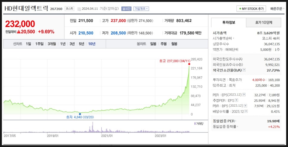Viewport: 288px width, 147px height.
Task: Click the 상한가 274,500 text
Action: pos(140,21)
